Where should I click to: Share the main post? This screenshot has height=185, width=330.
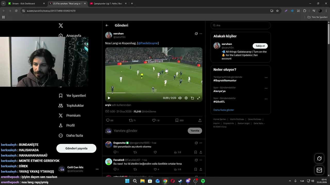[x=200, y=120]
